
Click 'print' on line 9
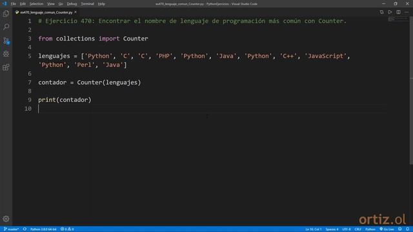click(47, 100)
